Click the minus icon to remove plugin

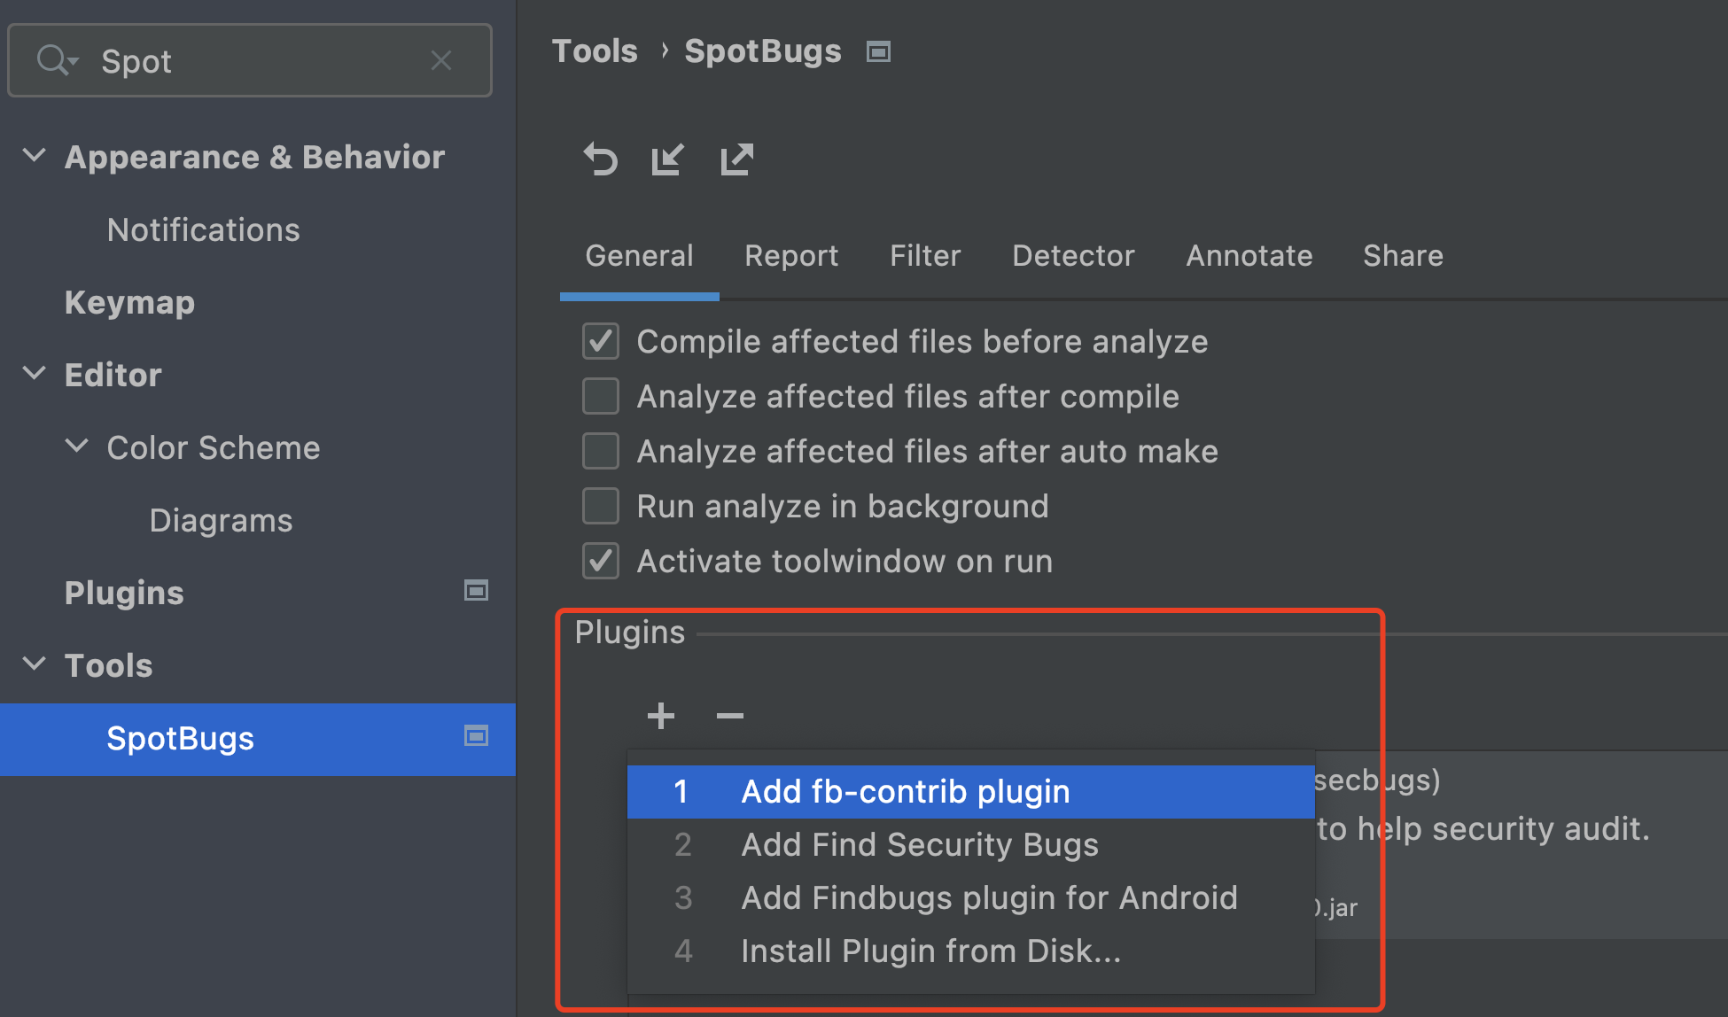pos(729,715)
